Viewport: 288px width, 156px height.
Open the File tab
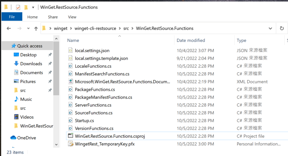(12, 17)
